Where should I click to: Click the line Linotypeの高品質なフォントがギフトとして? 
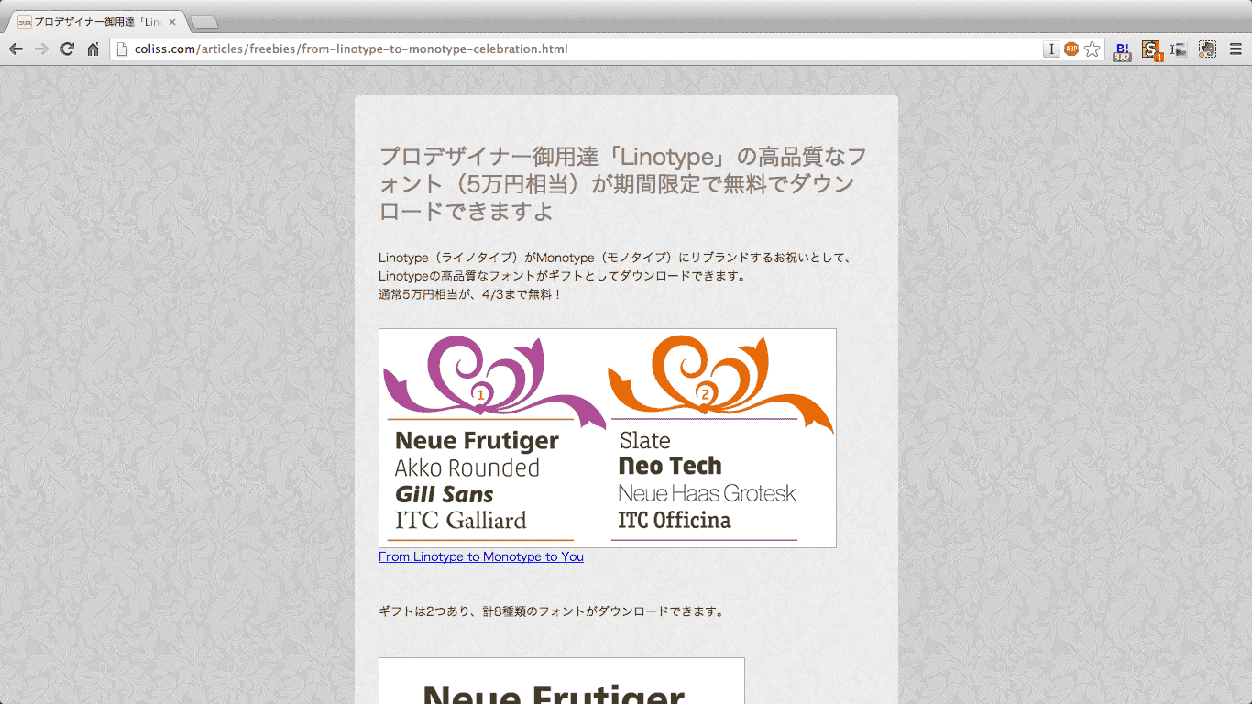562,276
